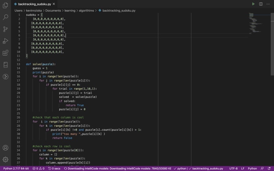Click the Downloading IntelliCode models status message
Screen dimensions: 274x171
click(x=118, y=169)
